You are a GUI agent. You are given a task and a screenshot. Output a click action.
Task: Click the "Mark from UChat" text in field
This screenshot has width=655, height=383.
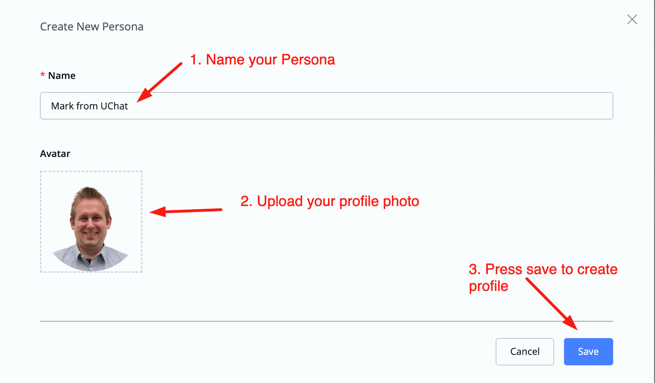89,106
